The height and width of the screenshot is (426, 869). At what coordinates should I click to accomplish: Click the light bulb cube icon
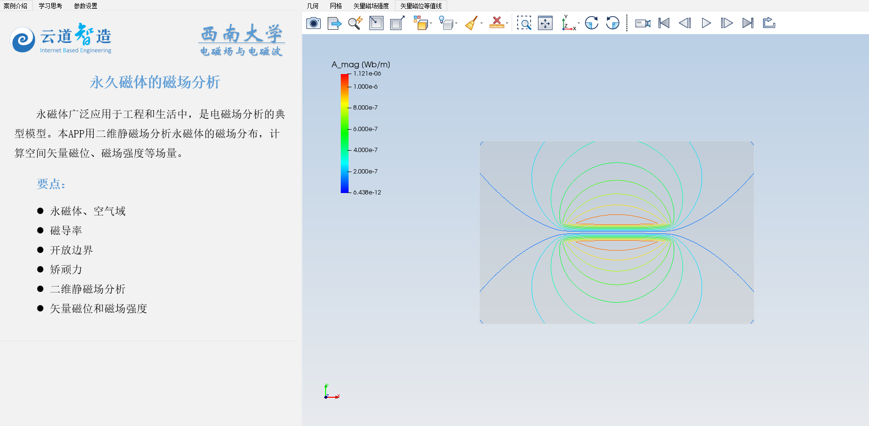(446, 23)
